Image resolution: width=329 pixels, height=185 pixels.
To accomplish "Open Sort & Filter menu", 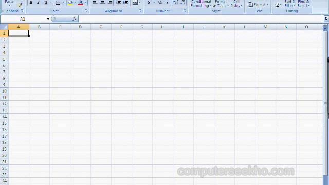I will 290,4.
